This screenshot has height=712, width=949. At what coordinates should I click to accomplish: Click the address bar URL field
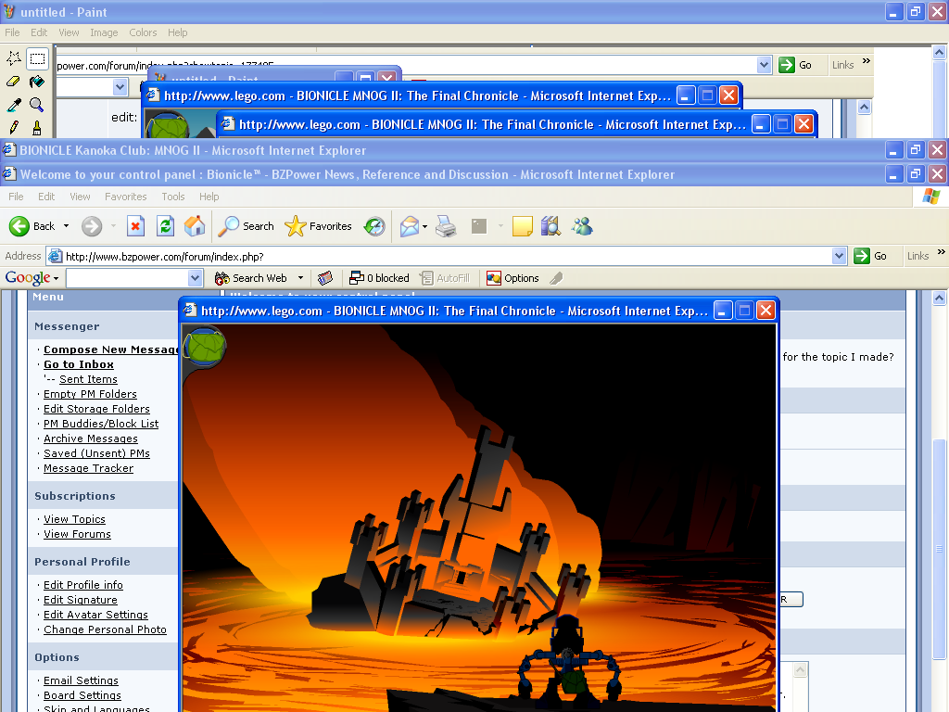(x=446, y=256)
